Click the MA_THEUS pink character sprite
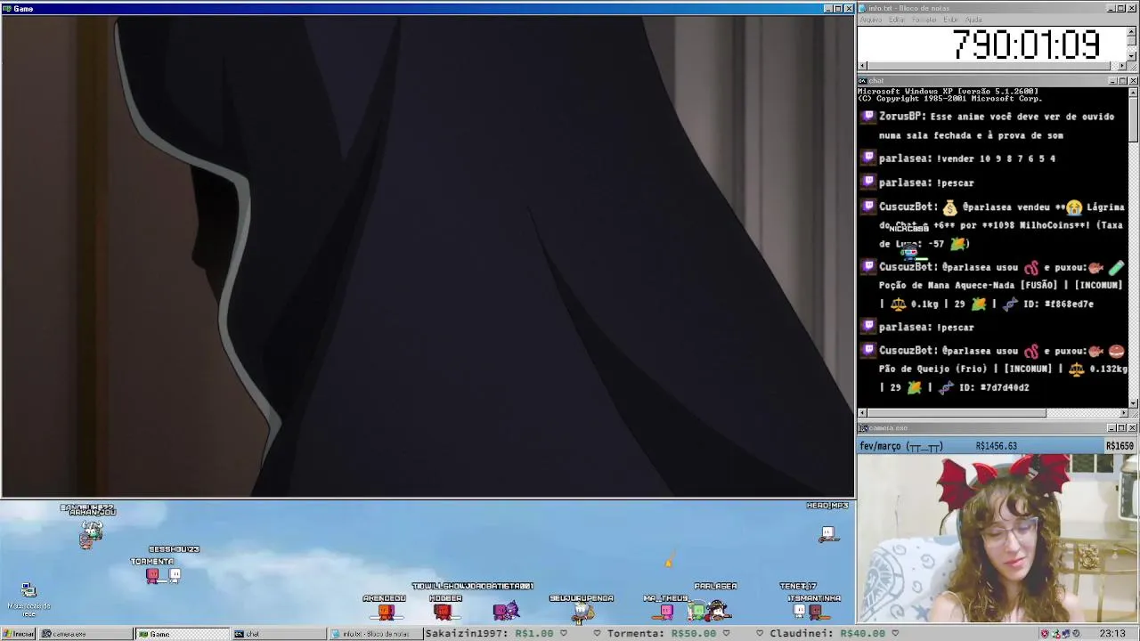The image size is (1140, 641). (666, 612)
